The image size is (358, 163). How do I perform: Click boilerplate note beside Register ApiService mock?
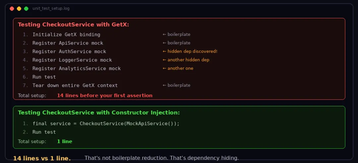point(176,43)
